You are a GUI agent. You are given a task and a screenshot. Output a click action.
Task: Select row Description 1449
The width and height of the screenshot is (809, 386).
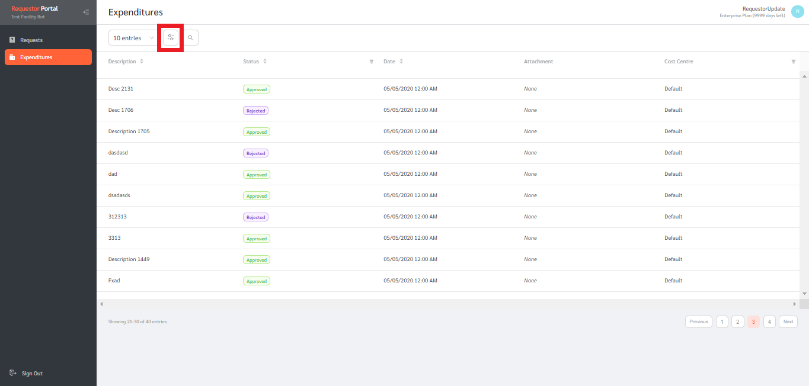click(x=448, y=259)
